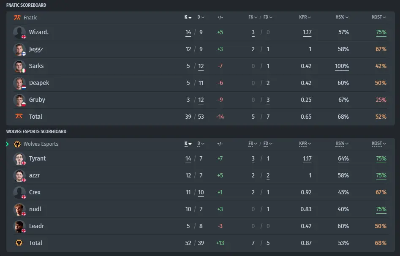Click Gruby's player avatar
The width and height of the screenshot is (400, 256).
(x=19, y=100)
